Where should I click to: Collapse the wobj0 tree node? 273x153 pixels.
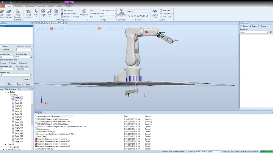pos(6,144)
